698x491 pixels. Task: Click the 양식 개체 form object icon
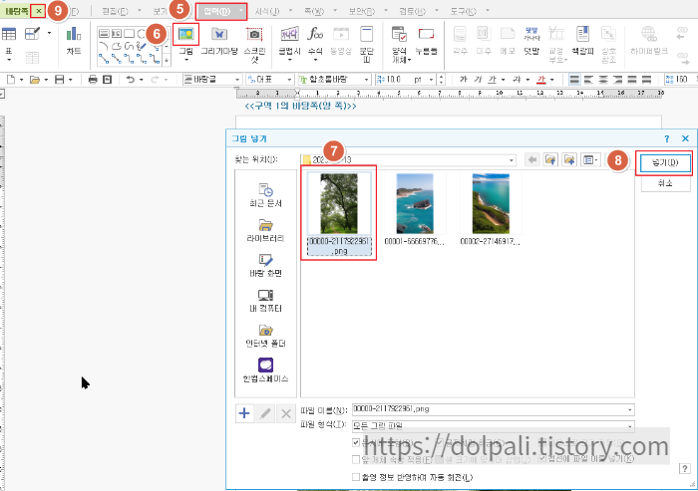click(x=399, y=34)
